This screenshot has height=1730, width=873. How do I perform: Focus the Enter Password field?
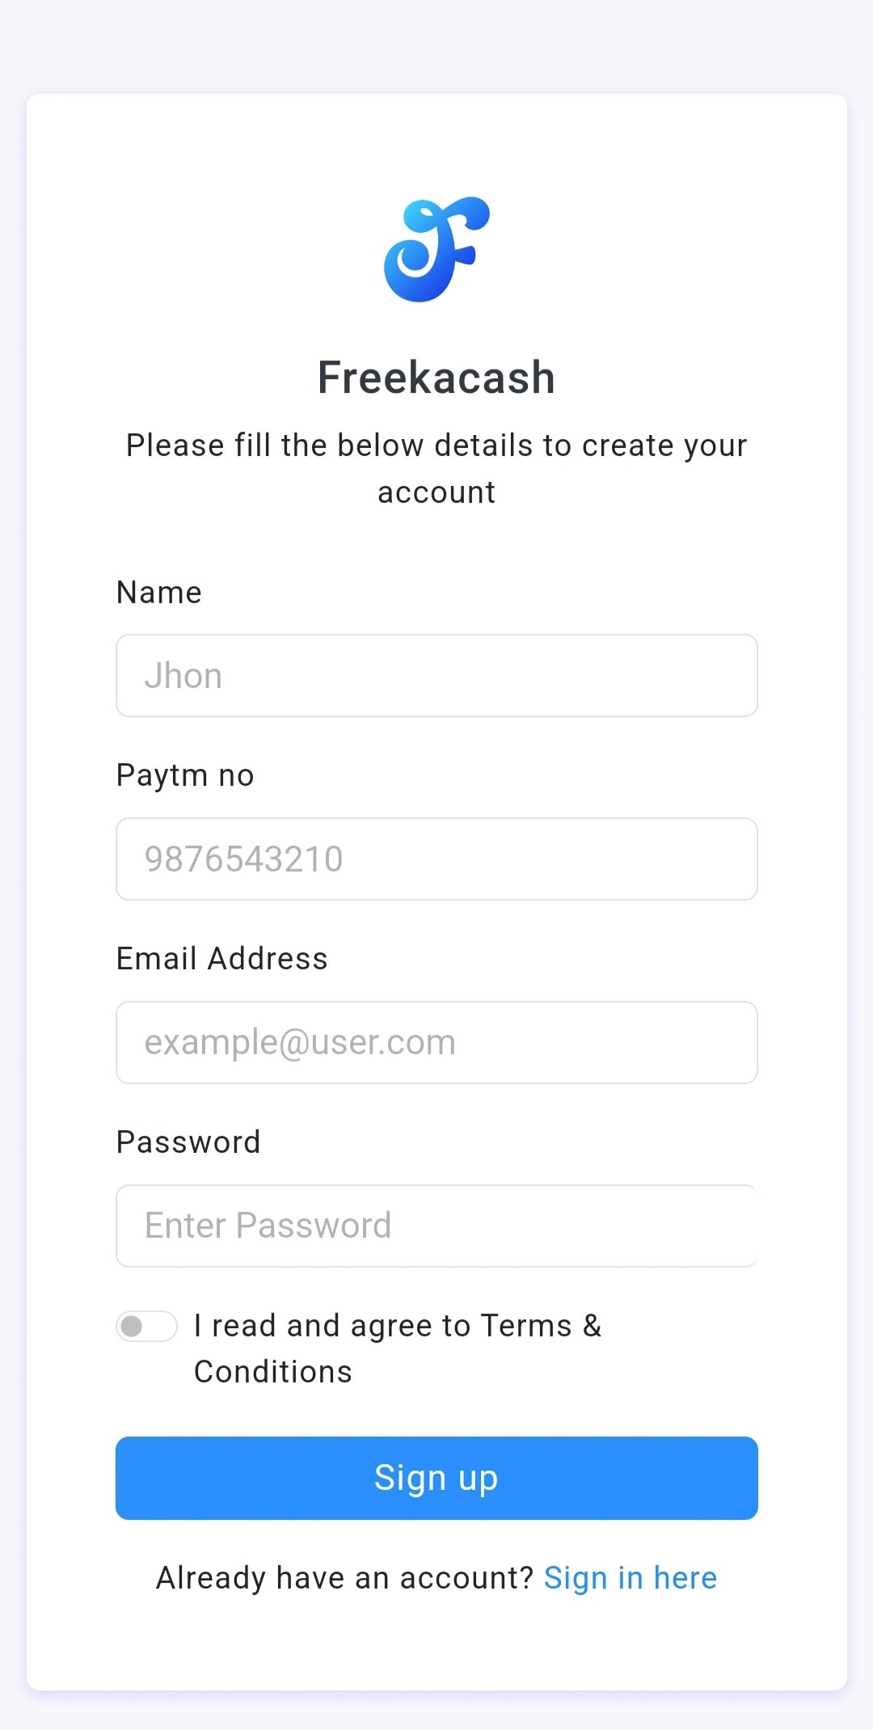436,1226
